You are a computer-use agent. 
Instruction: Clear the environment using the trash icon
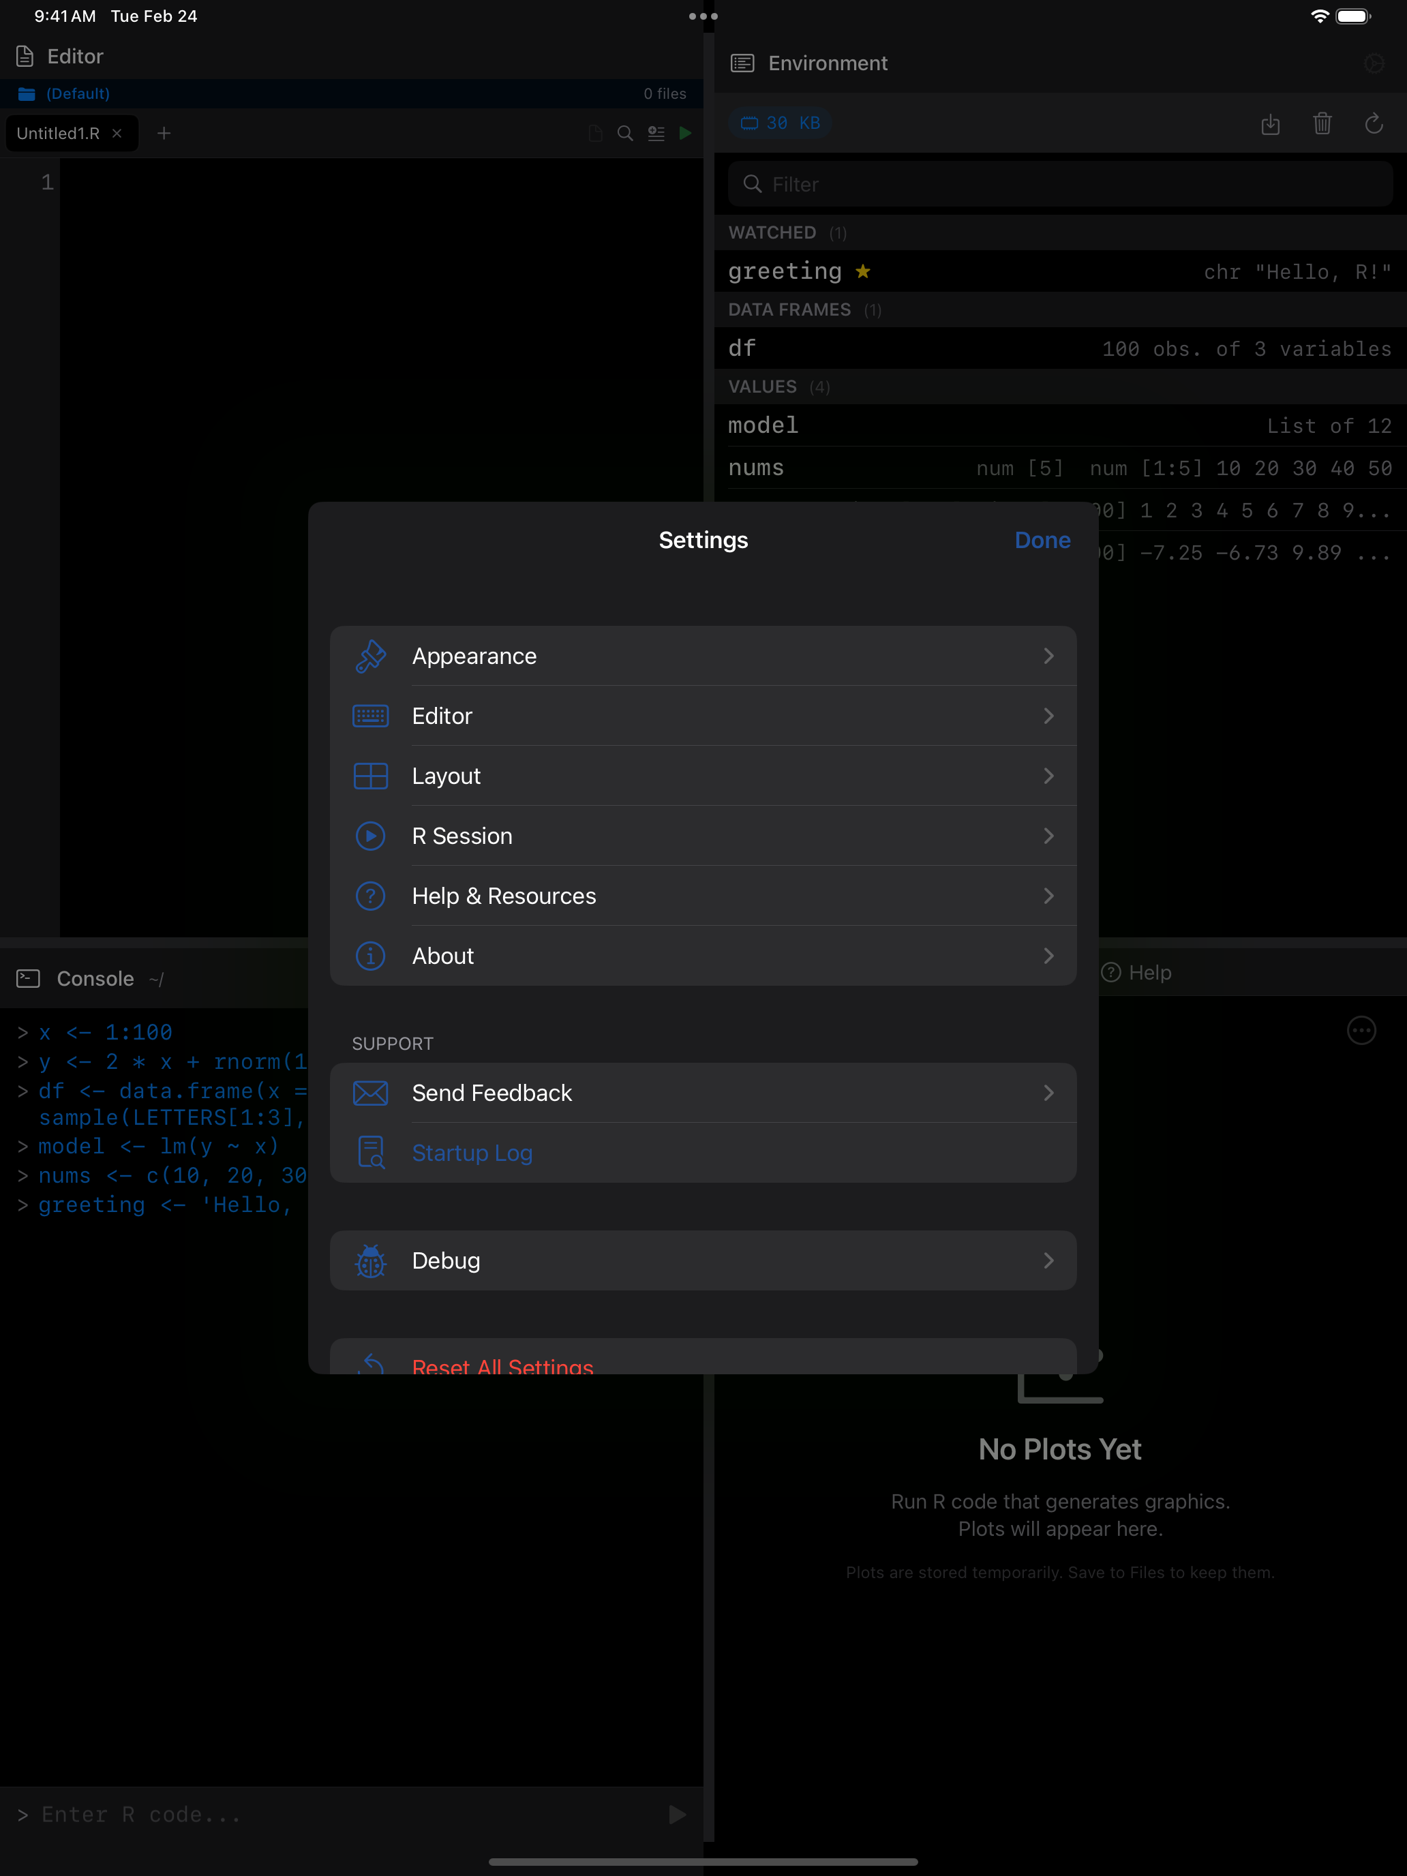pos(1322,125)
